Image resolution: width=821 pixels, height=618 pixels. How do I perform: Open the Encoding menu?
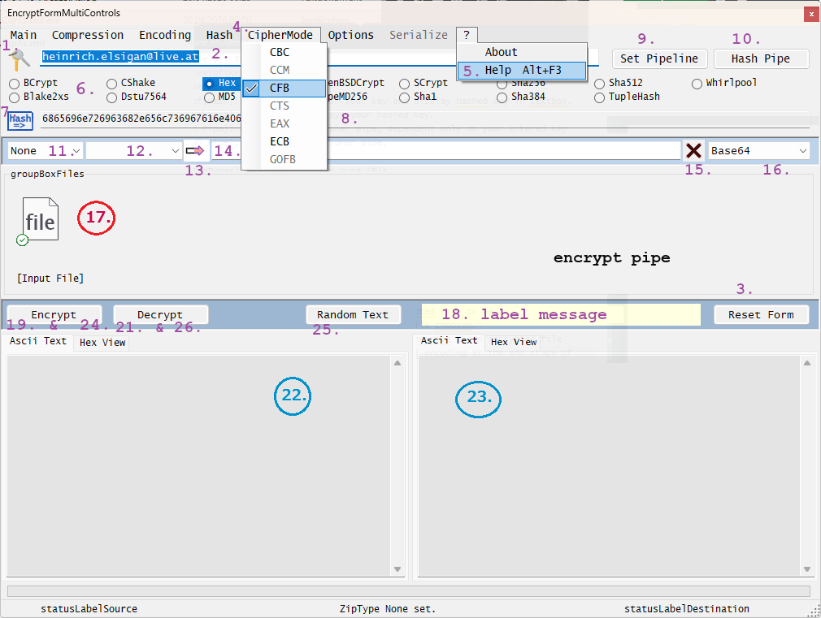(x=165, y=35)
